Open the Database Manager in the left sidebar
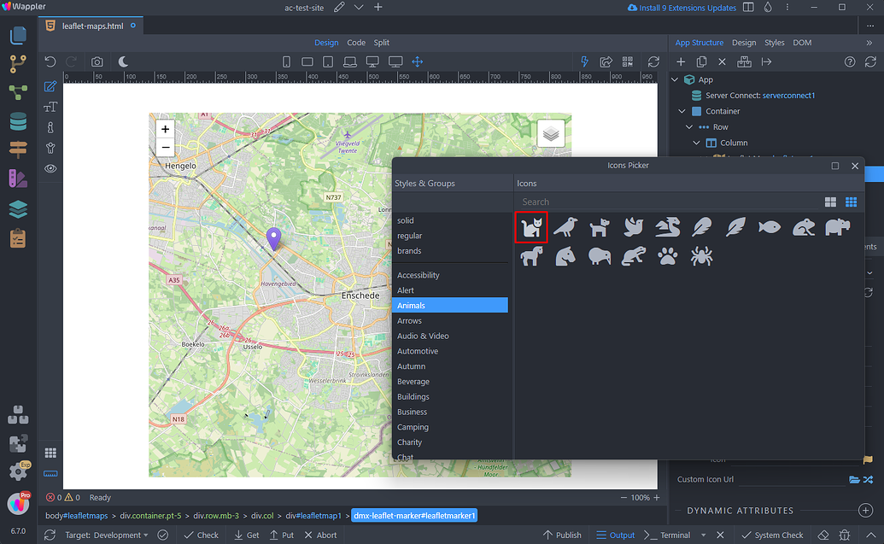Viewport: 884px width, 544px height. 18,121
